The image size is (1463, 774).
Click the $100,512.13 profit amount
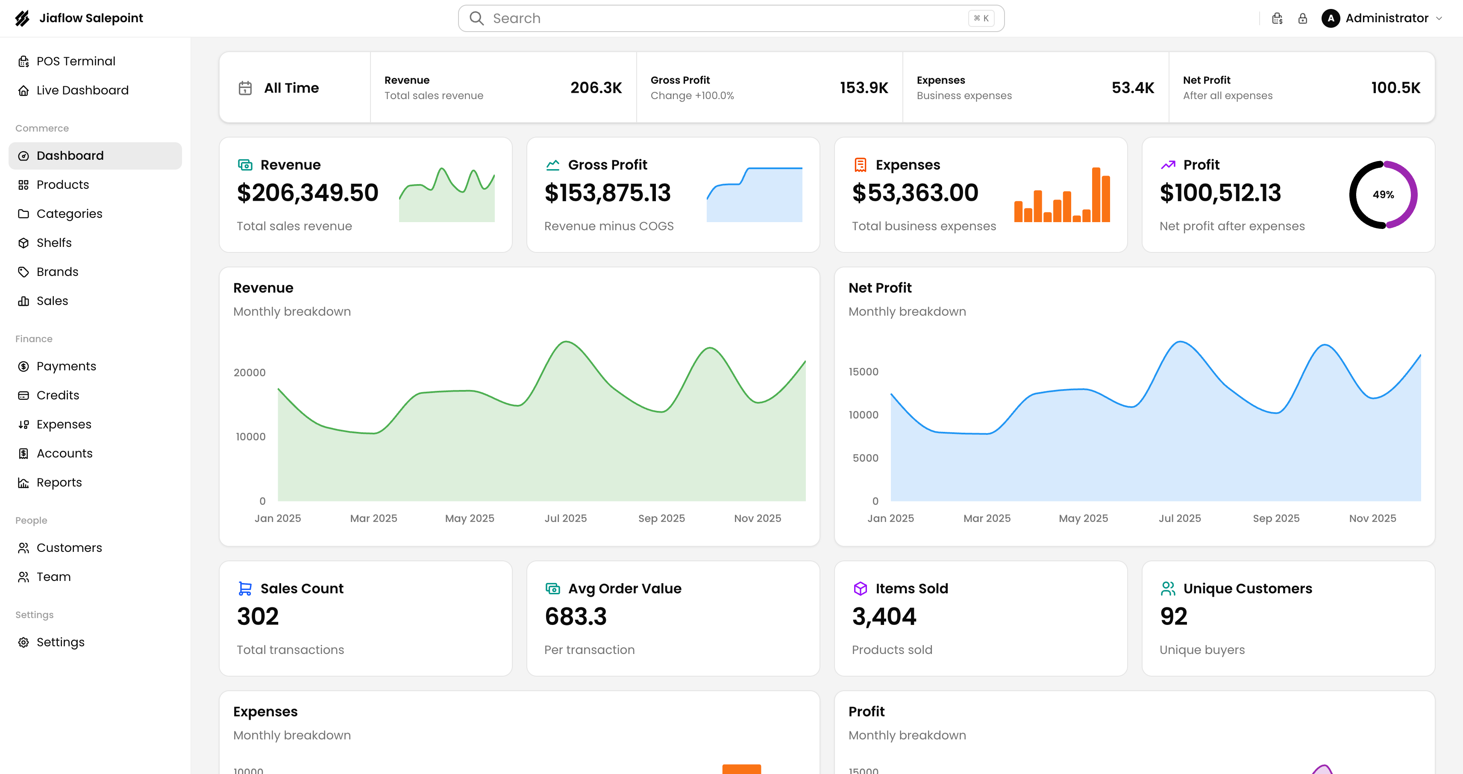[1220, 193]
